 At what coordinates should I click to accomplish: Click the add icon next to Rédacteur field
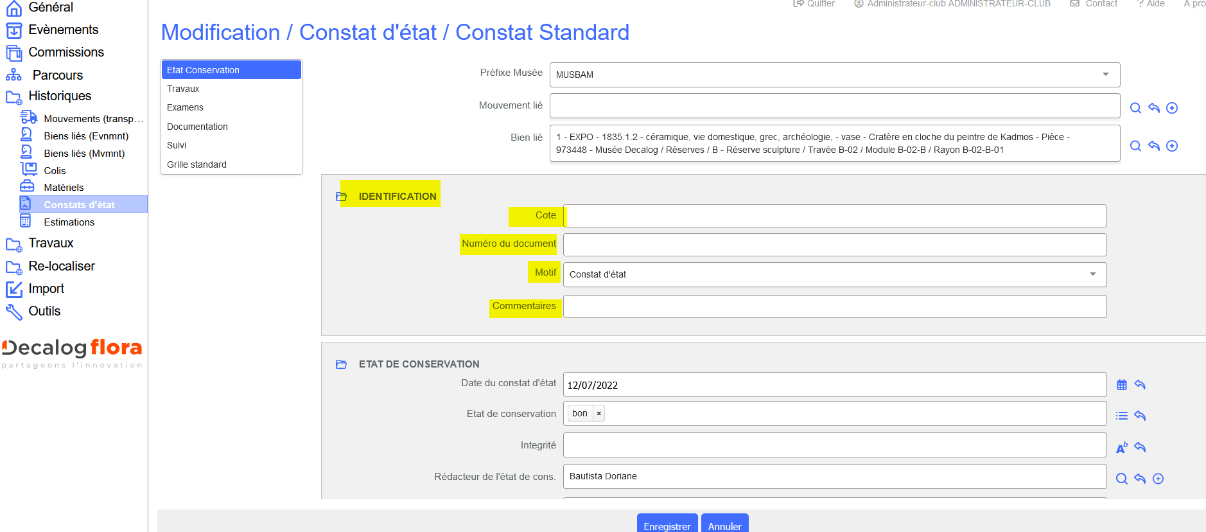coord(1158,479)
